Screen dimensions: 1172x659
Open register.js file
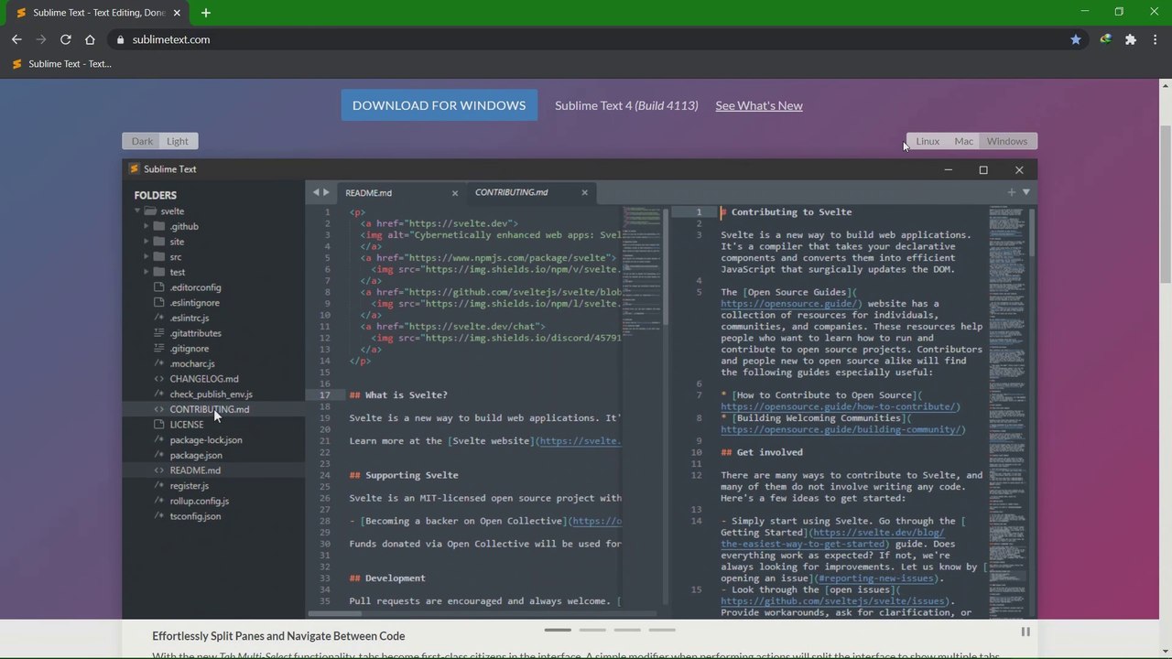[x=190, y=486]
